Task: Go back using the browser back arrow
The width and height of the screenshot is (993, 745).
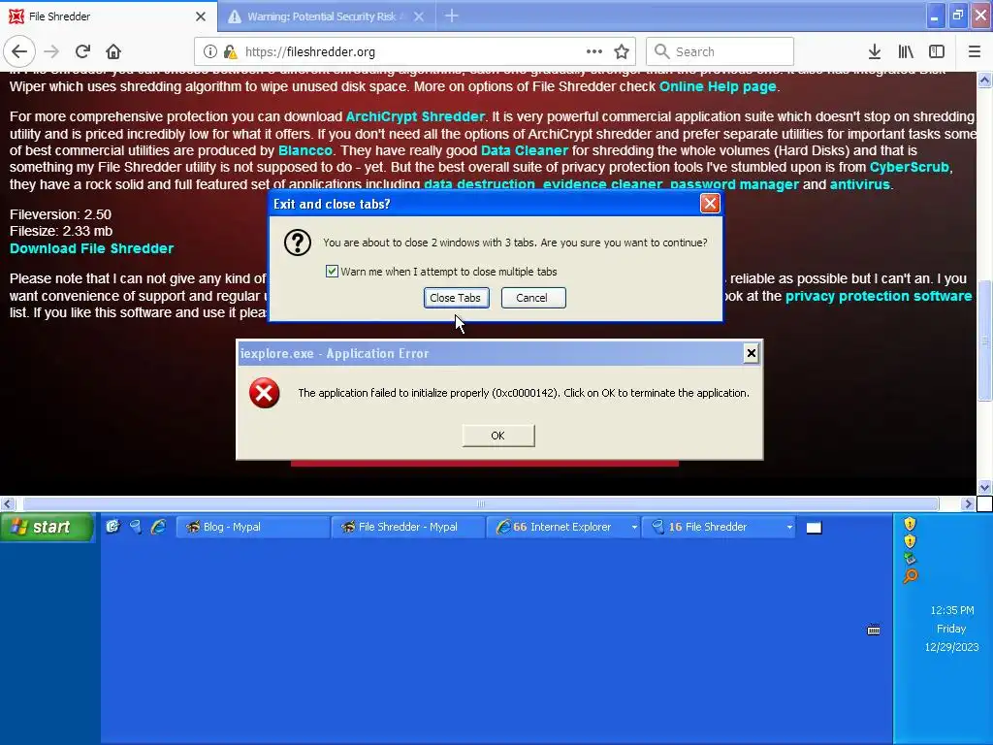Action: pos(19,51)
